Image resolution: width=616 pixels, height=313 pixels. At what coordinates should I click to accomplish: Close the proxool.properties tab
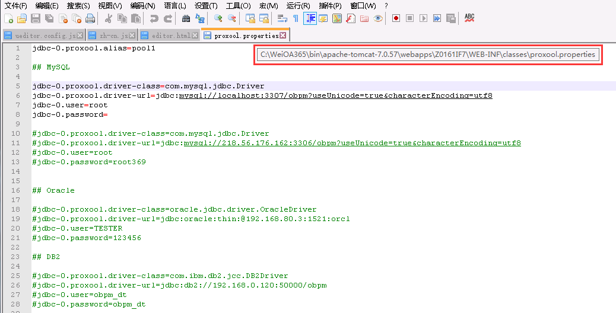[x=283, y=36]
